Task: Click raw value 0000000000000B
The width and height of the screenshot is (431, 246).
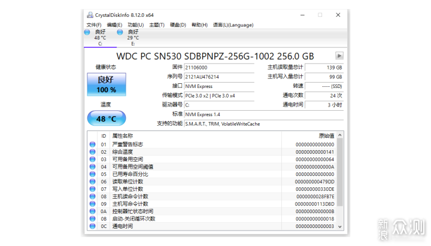Action: [x=315, y=211]
